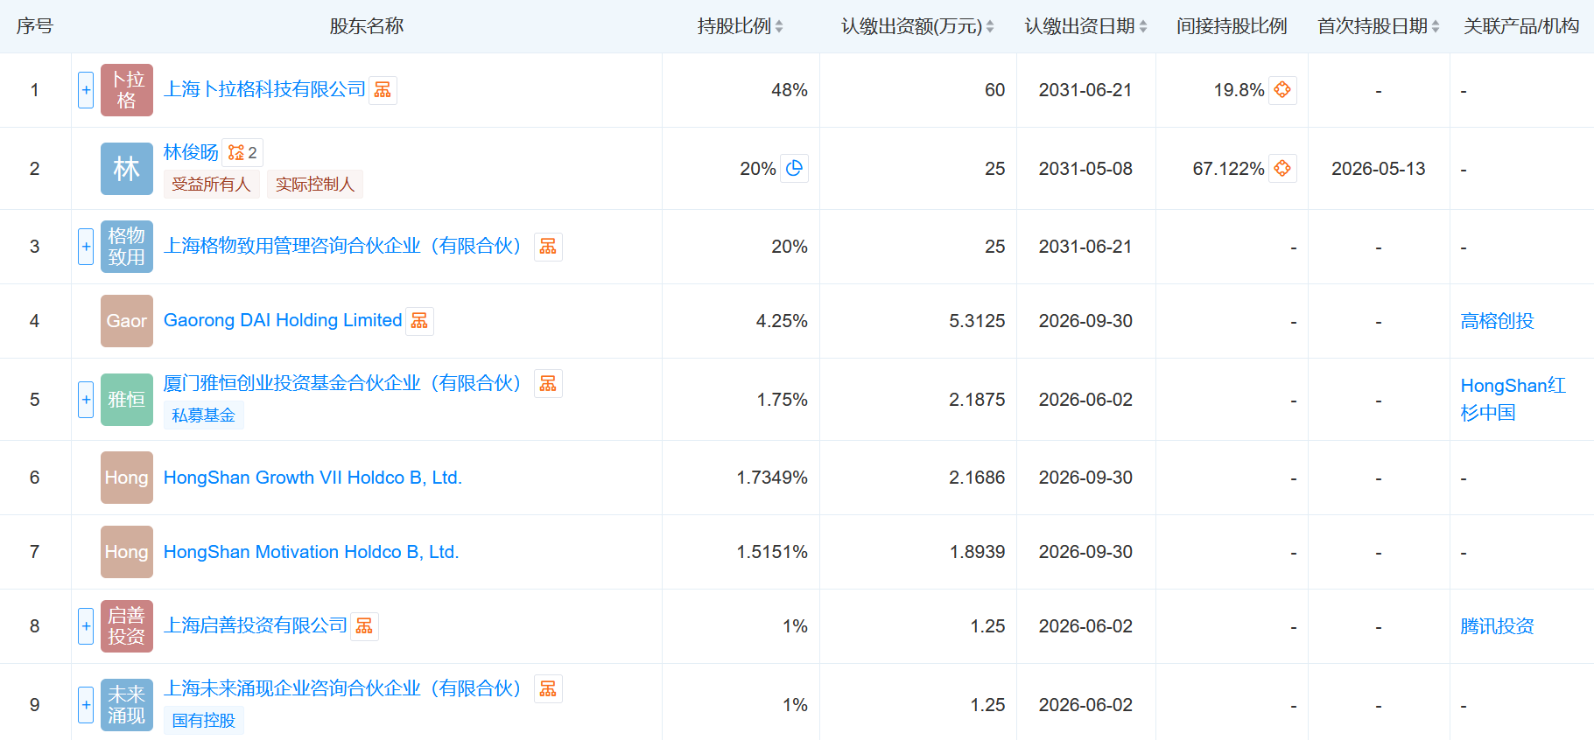The image size is (1594, 740).
Task: Open HongShan Growth VII Holdco B, Ltd. link
Action: [312, 478]
